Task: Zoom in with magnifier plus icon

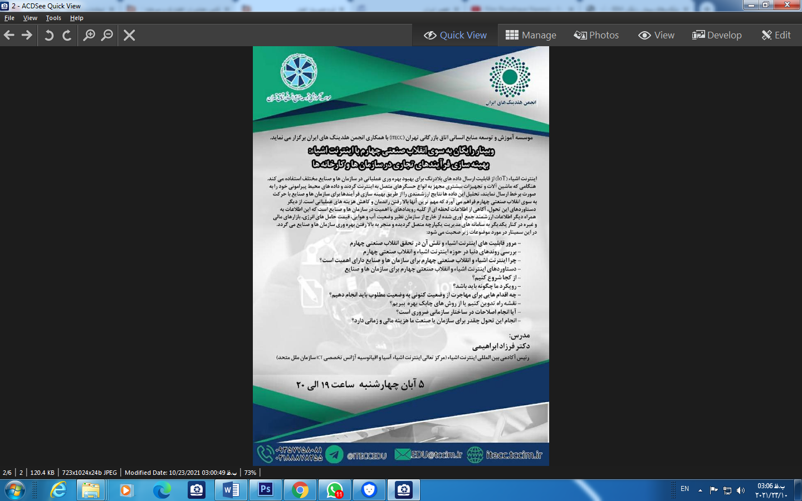Action: (x=89, y=35)
